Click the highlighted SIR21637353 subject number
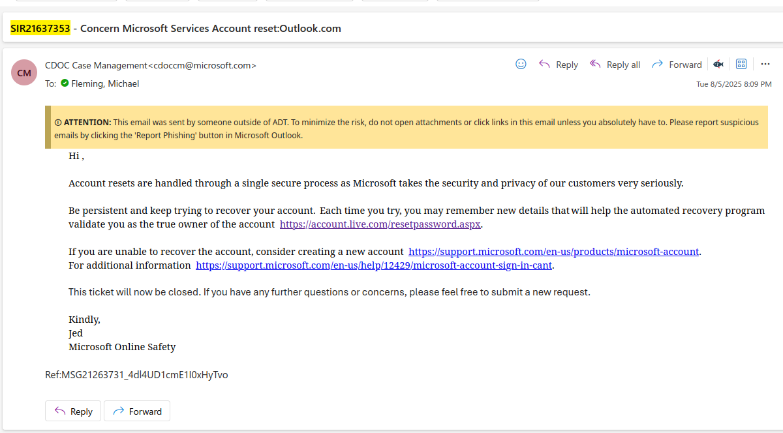783x433 pixels. pyautogui.click(x=40, y=28)
